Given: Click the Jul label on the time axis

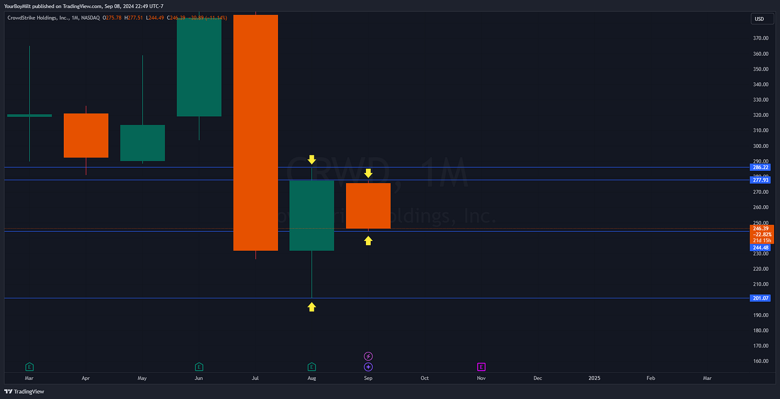Looking at the screenshot, I should [x=255, y=378].
